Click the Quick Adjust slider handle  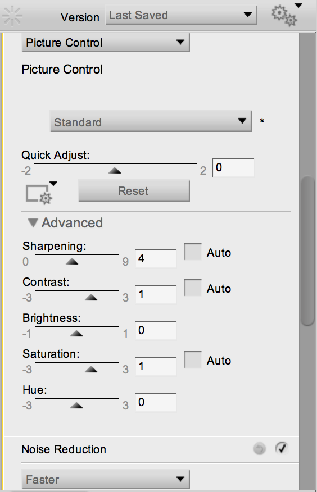click(x=115, y=170)
